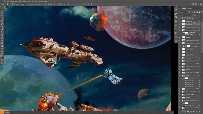Toggle the Auto-Select checkbox
The width and height of the screenshot is (203, 114).
12,4
